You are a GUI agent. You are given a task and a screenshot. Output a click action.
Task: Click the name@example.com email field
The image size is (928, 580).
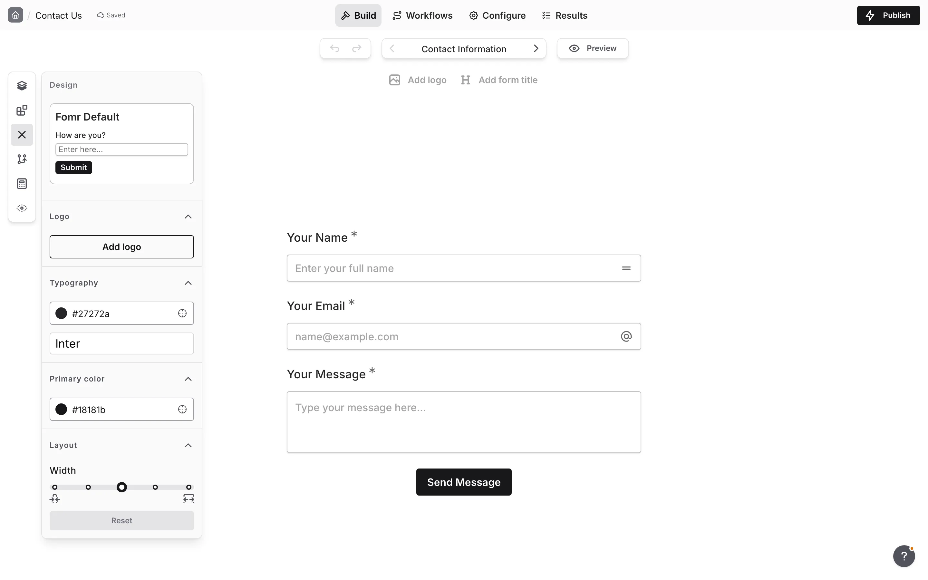click(464, 336)
